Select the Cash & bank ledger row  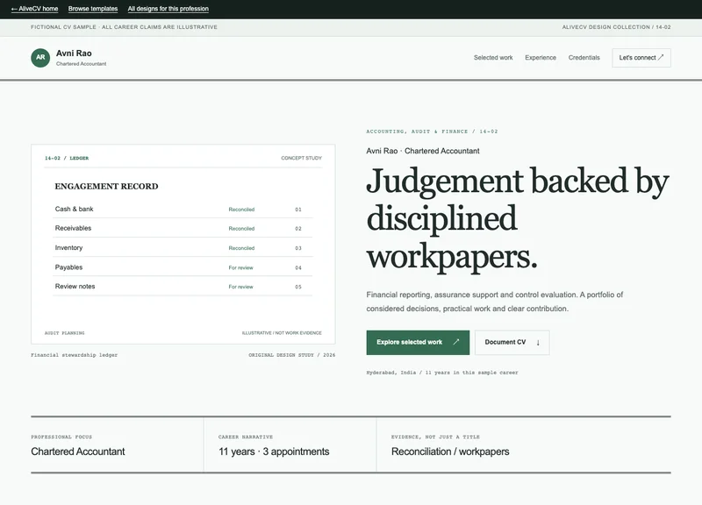(x=183, y=209)
